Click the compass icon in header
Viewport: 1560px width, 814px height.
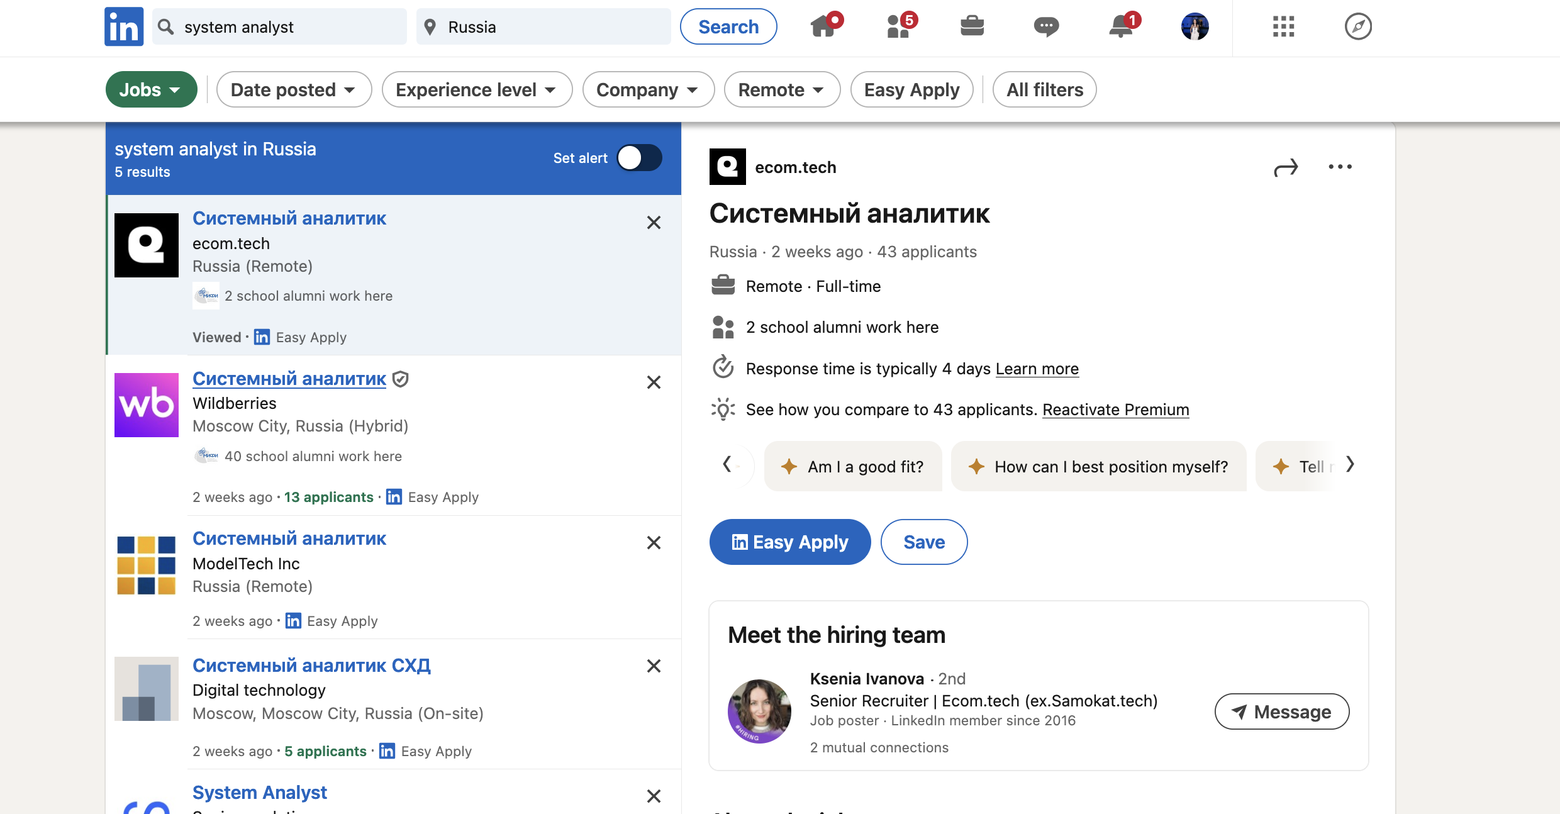(1358, 26)
